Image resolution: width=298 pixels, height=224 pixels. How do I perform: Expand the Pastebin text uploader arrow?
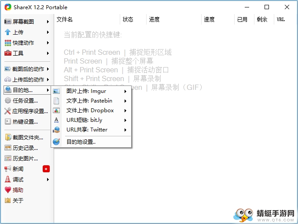[x=125, y=101]
